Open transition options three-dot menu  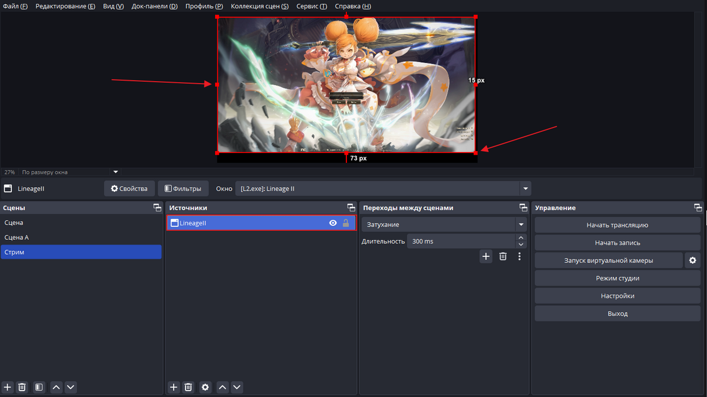tap(519, 256)
